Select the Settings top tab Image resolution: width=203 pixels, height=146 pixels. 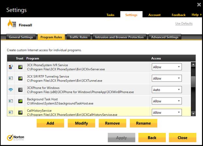(131, 15)
